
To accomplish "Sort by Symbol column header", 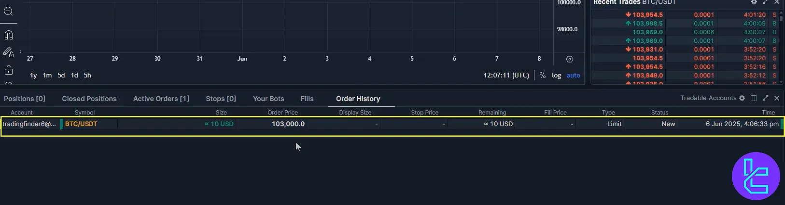I will pos(85,113).
